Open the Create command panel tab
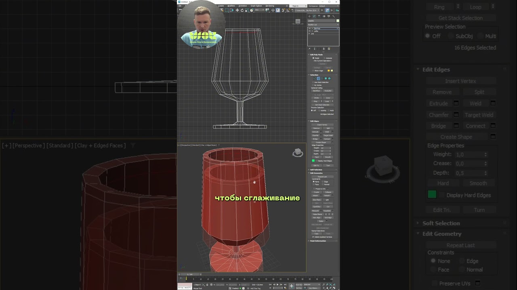This screenshot has height=290, width=517. pos(309,16)
